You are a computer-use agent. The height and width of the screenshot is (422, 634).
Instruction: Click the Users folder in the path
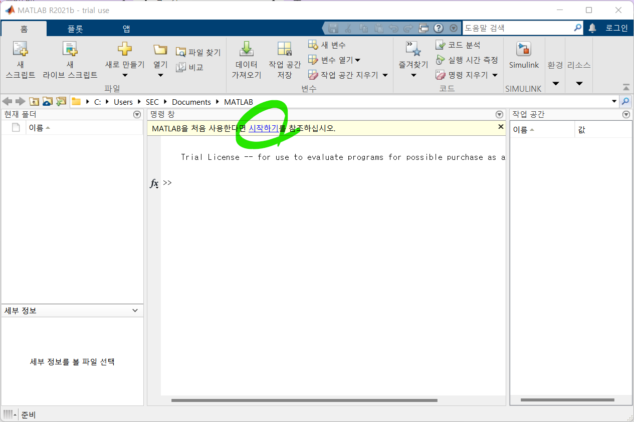123,102
